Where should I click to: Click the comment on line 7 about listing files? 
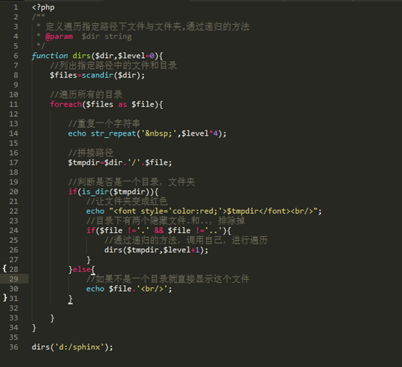click(113, 65)
